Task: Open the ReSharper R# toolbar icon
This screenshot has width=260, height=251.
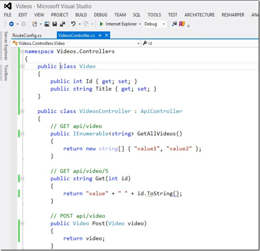Action: click(x=182, y=24)
